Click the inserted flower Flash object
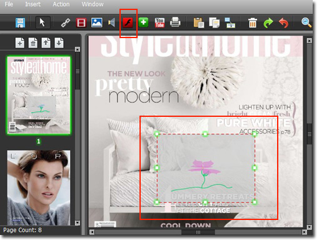The height and width of the screenshot is (250, 329). [x=206, y=168]
